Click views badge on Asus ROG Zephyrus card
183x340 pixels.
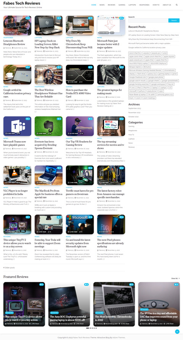(86, 284)
